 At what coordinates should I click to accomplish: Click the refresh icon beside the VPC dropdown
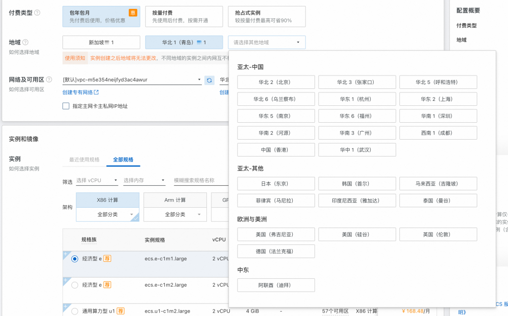click(x=209, y=80)
